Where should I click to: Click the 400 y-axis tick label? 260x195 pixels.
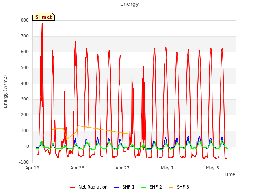[25, 83]
